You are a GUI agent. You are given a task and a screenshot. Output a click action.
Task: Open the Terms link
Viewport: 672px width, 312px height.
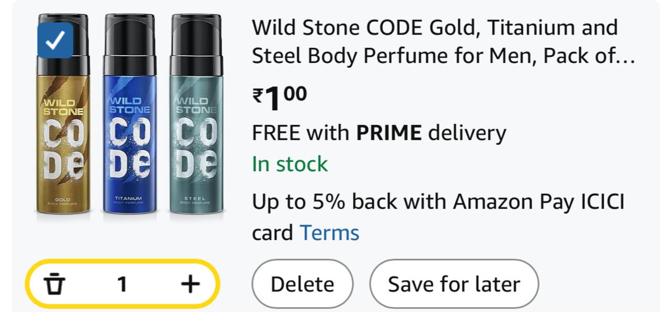click(329, 233)
